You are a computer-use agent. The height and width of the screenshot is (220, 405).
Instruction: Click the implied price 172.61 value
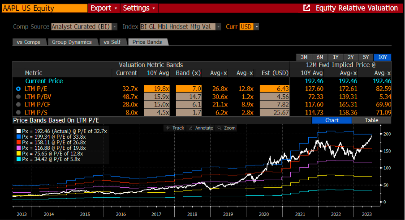click(348, 89)
